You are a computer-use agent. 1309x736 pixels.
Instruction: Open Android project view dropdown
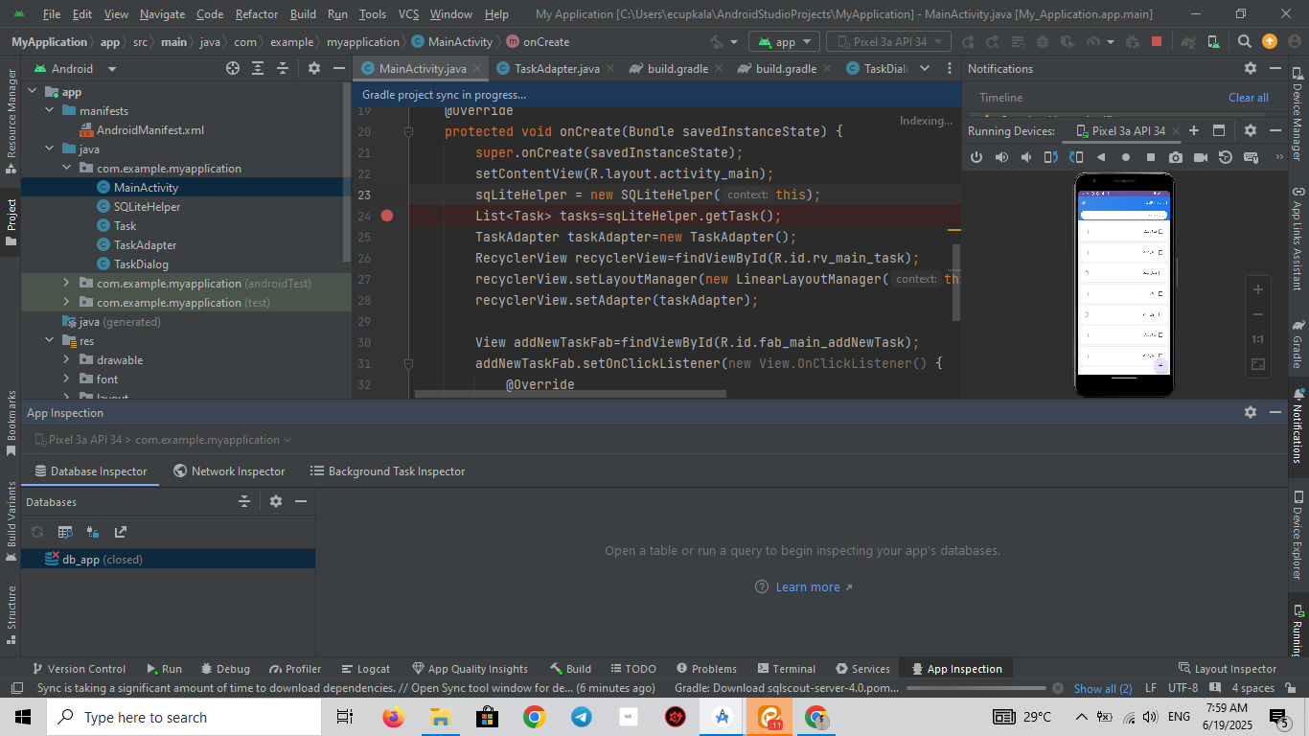pos(76,68)
